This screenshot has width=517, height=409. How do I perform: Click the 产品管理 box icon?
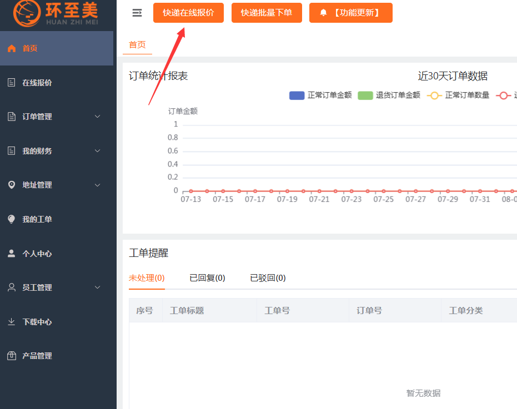pyautogui.click(x=12, y=356)
